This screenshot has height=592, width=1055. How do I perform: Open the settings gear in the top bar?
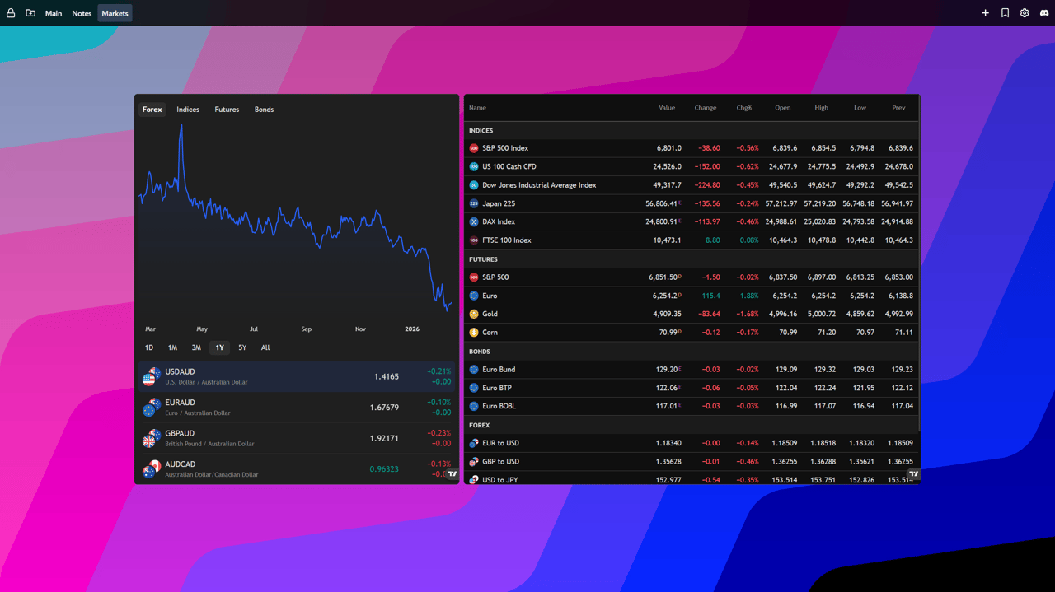1024,13
